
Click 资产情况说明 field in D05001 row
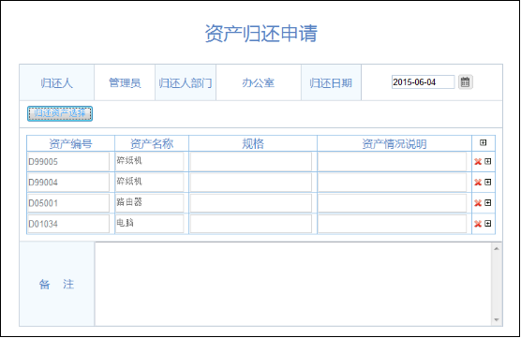[393, 203]
